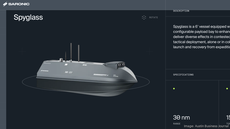Click the rotate 3D model icon
The height and width of the screenshot is (129, 230).
tap(144, 17)
